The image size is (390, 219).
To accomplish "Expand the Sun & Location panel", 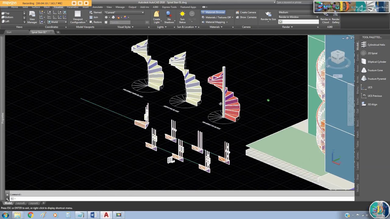I will [186, 27].
